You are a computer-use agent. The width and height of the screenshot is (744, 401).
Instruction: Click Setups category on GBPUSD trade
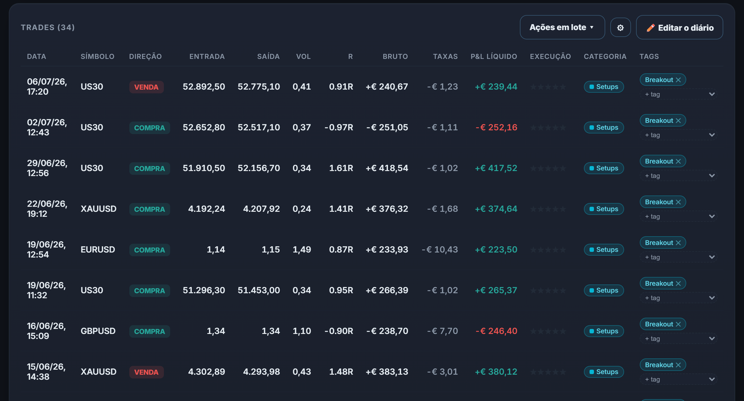(x=604, y=331)
